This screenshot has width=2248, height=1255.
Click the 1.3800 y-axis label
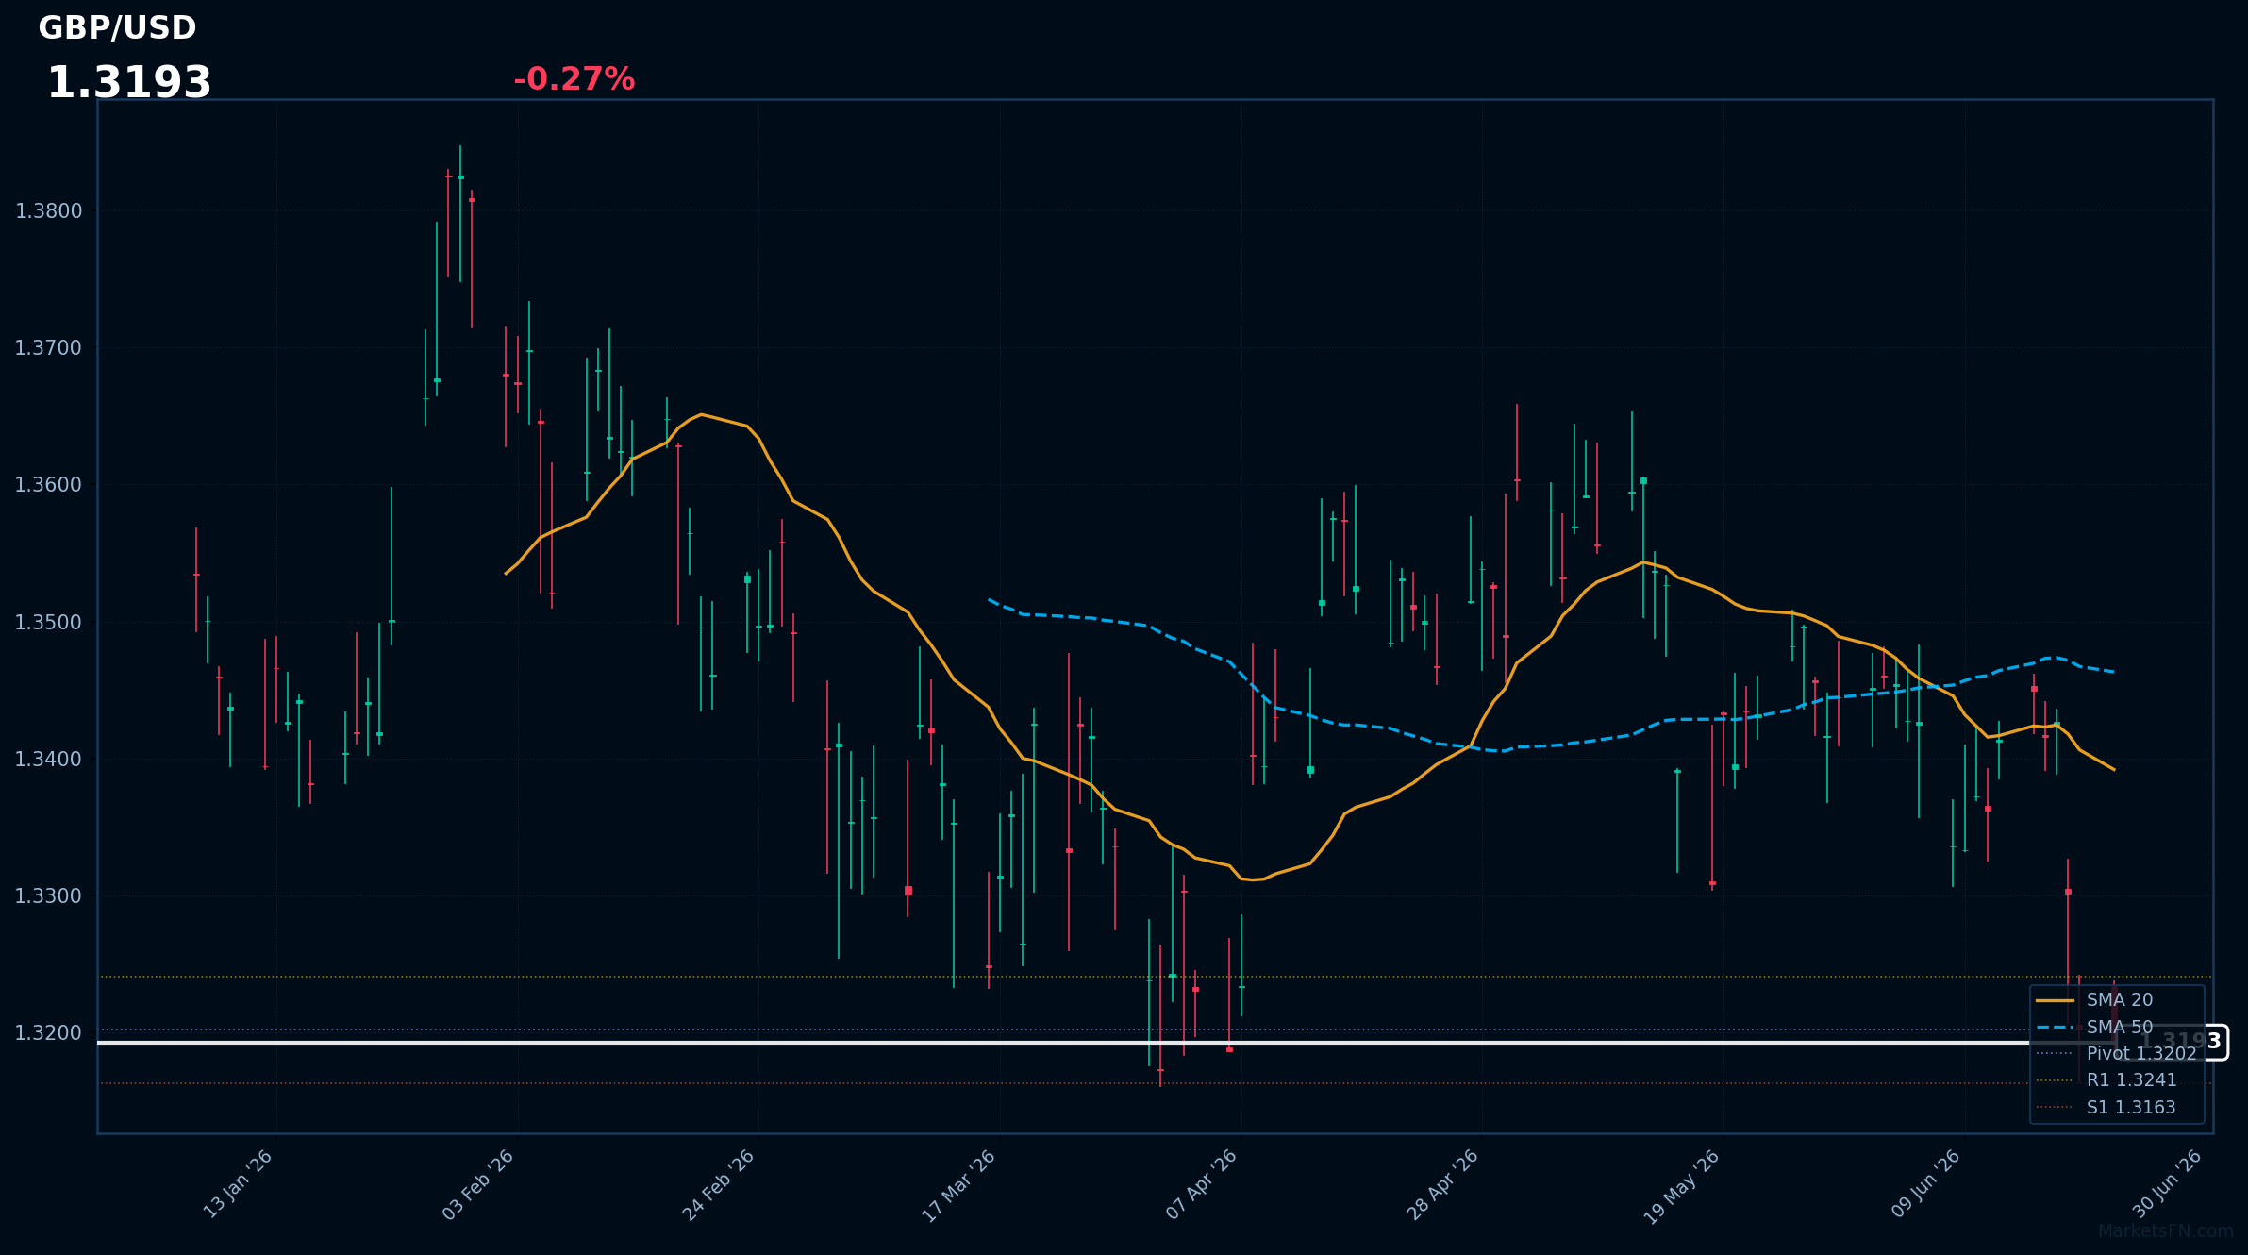click(x=49, y=211)
